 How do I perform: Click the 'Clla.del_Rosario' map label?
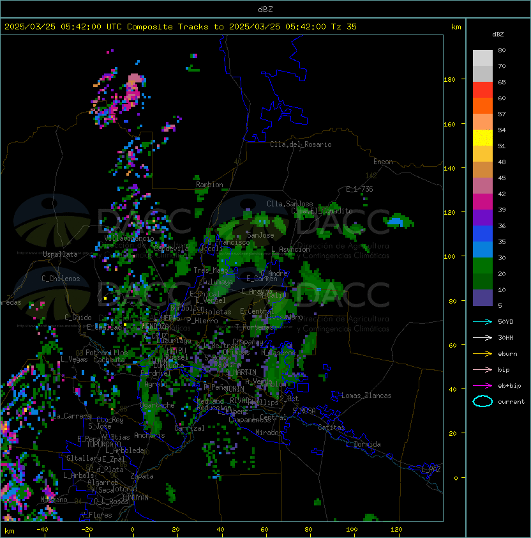pos(301,144)
